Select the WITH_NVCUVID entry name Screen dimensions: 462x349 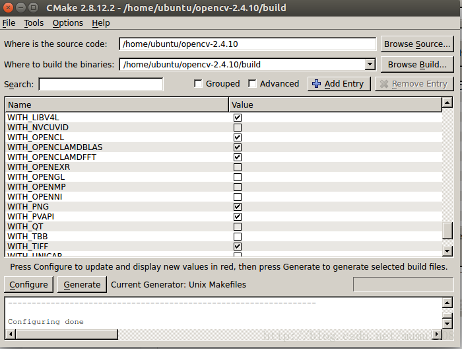[38, 128]
